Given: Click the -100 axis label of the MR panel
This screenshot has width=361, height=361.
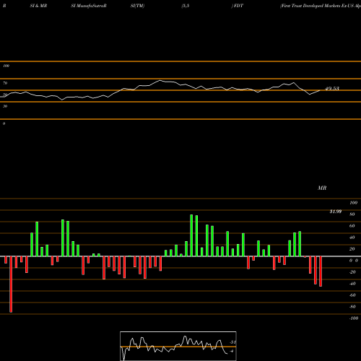Looking at the screenshot, I should 354,318.
